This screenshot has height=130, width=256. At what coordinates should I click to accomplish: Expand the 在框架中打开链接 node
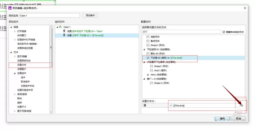[x=15, y=40]
